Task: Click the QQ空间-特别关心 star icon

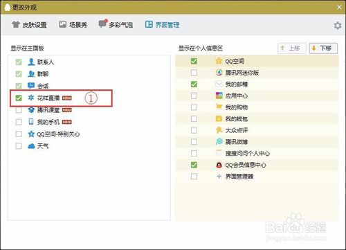Action: [x=31, y=134]
